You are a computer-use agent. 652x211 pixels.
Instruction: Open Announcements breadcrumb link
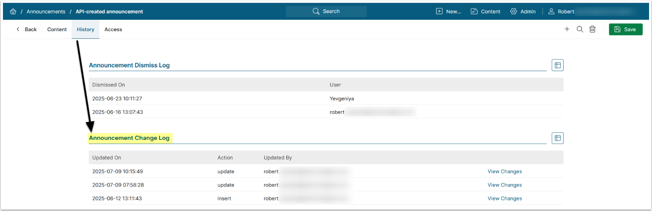coord(46,11)
